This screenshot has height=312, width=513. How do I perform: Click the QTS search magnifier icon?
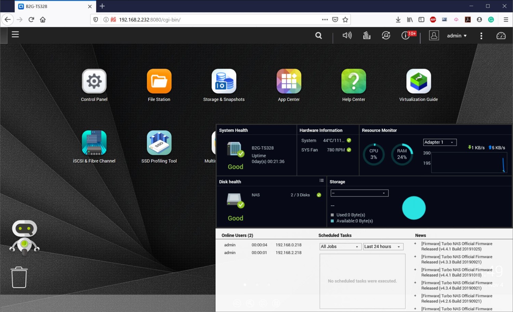tap(318, 36)
